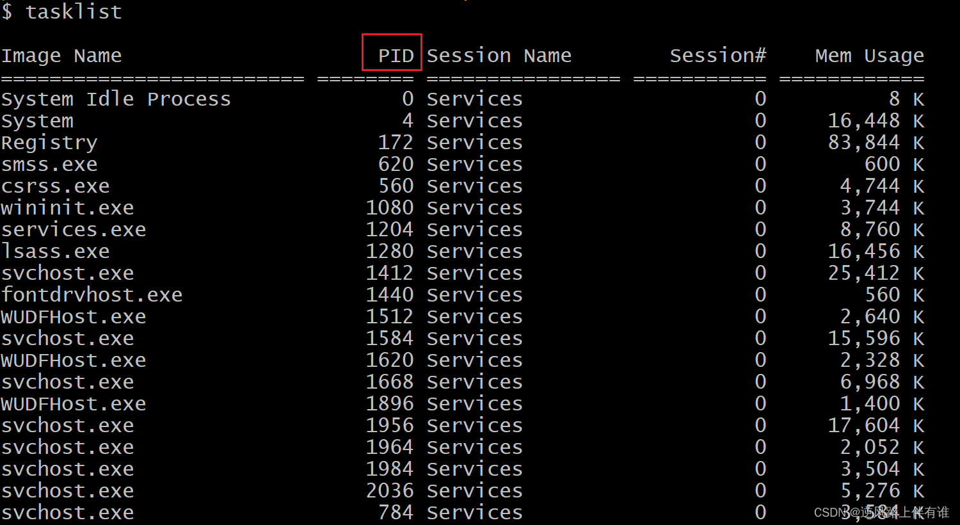Click the Session# column header
Image resolution: width=960 pixels, height=525 pixels.
point(717,56)
